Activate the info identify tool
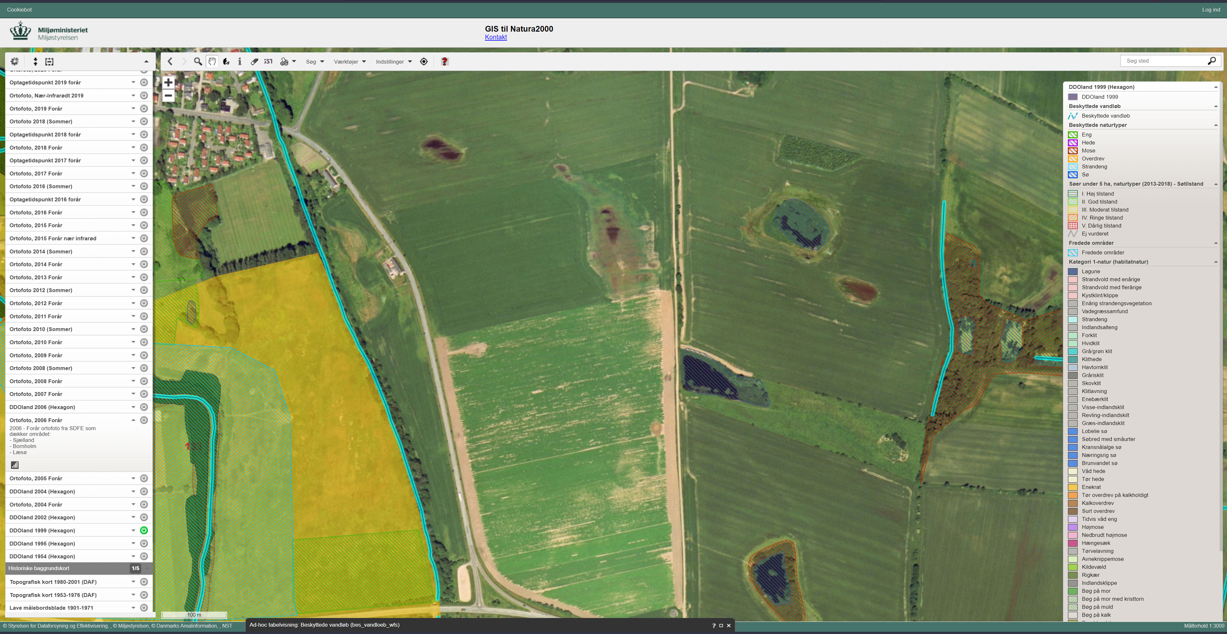The width and height of the screenshot is (1227, 634). (240, 61)
